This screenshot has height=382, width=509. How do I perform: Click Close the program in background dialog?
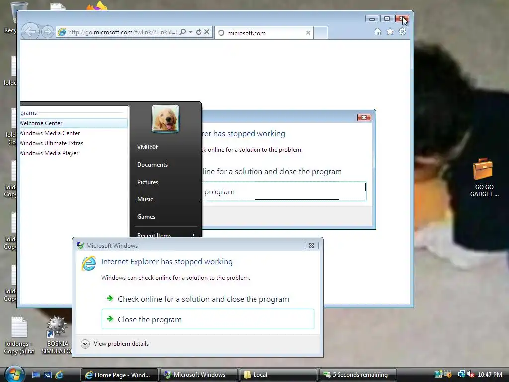284,191
